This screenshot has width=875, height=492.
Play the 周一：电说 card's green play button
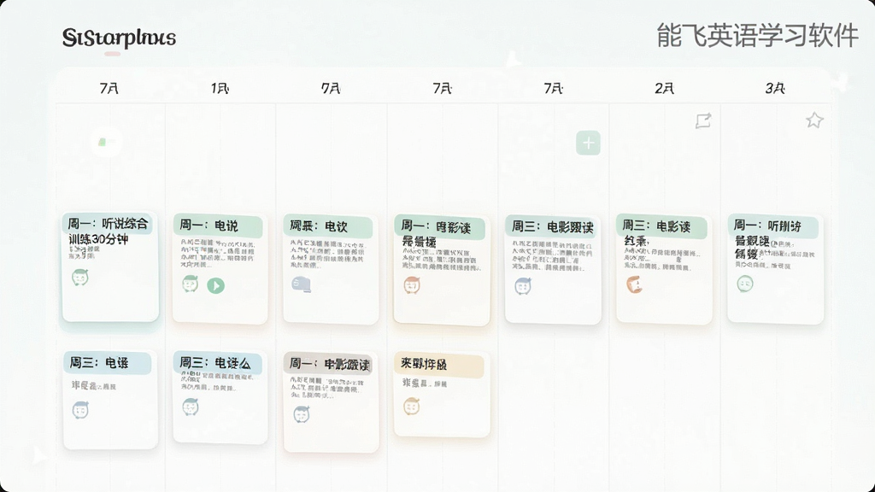pos(216,285)
